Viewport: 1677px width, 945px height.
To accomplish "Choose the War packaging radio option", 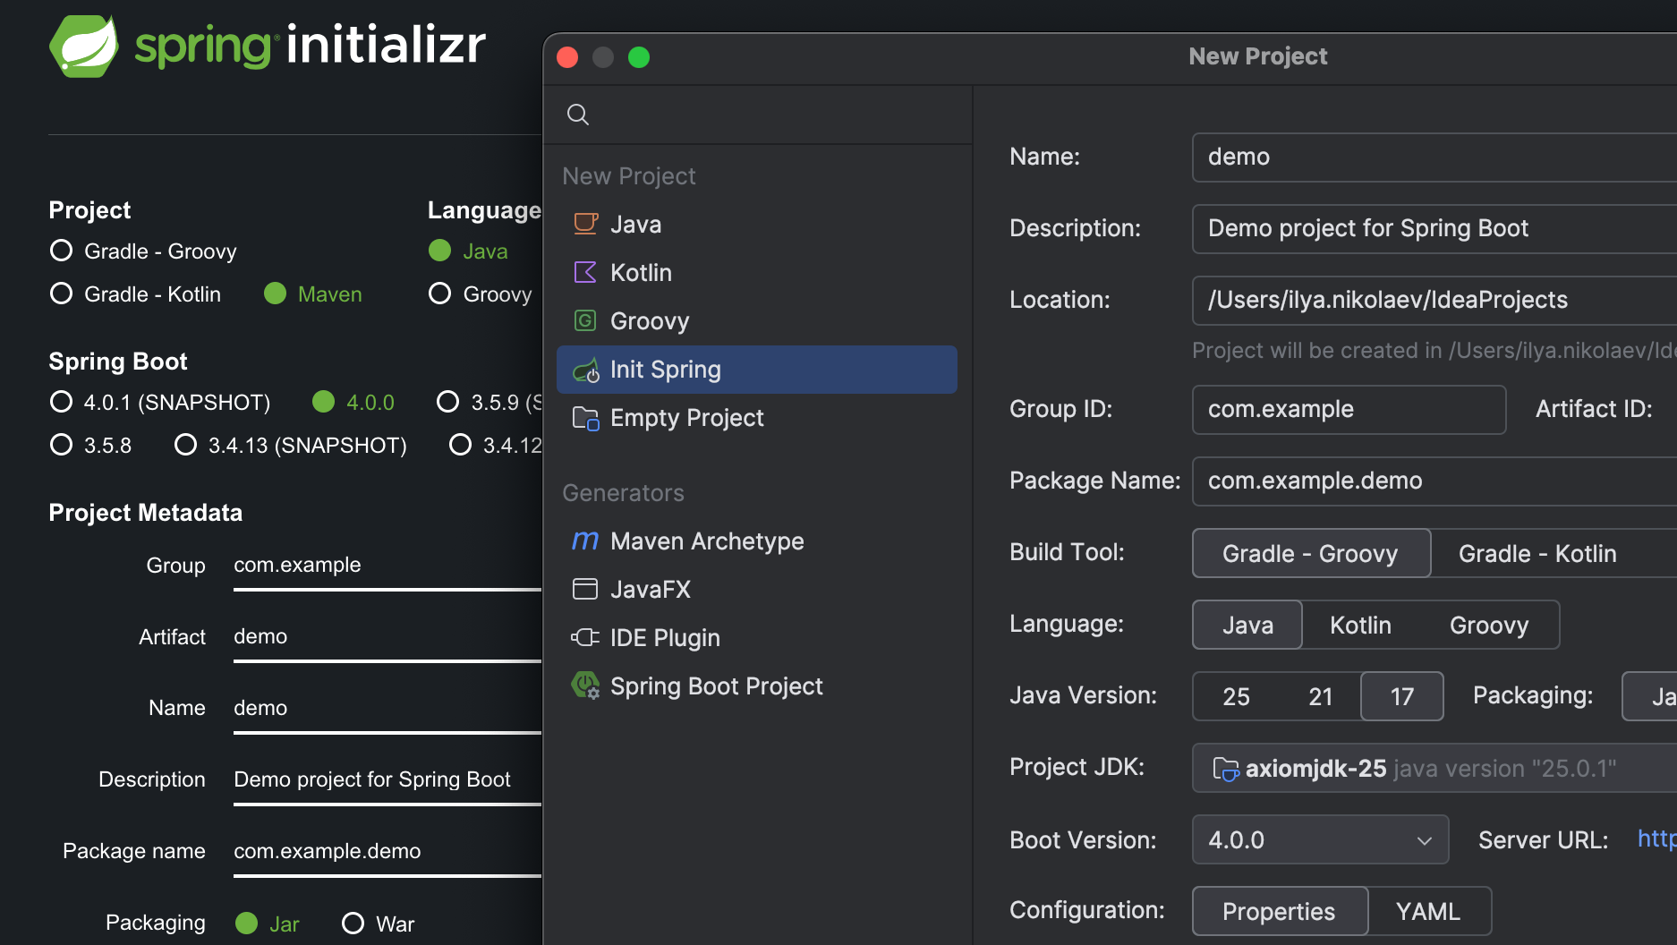I will coord(353,923).
